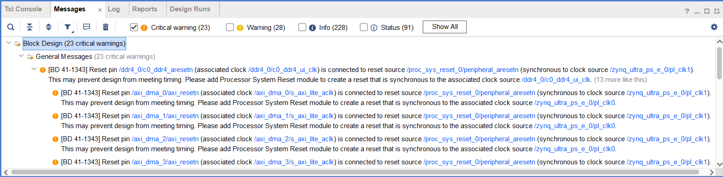Image resolution: width=723 pixels, height=177 pixels.
Task: Collapse the Block Design tree node
Action: point(8,43)
